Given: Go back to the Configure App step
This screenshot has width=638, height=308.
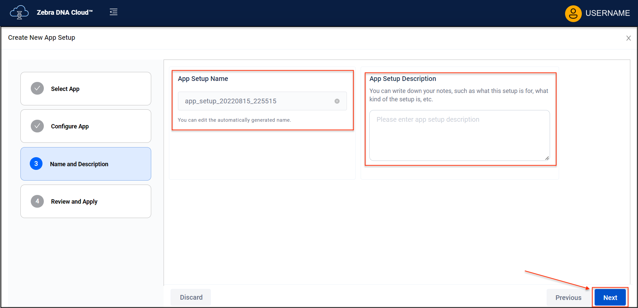Looking at the screenshot, I should coord(70,126).
